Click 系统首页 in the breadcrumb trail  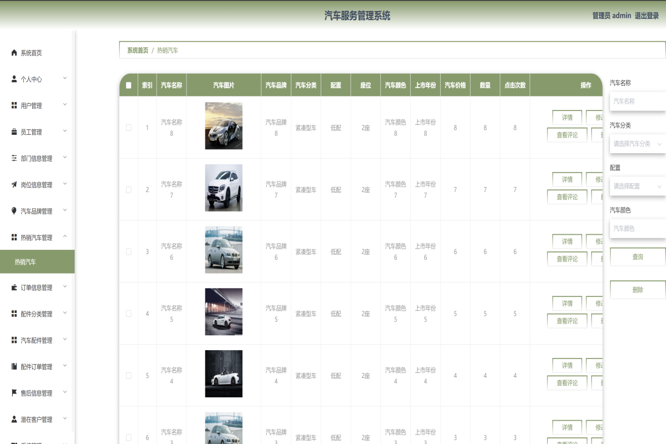click(138, 50)
